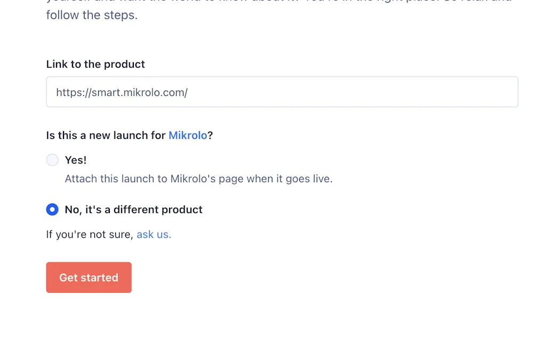Click the "Link to the product" label

coord(95,64)
